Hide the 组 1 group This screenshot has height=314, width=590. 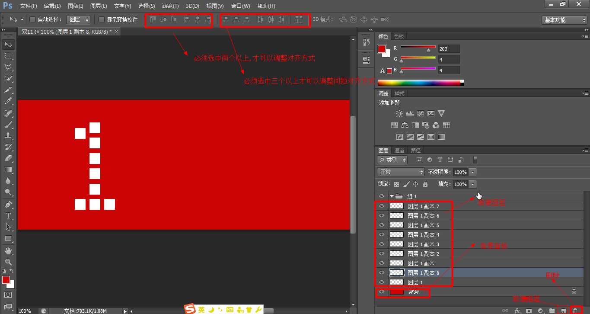pyautogui.click(x=382, y=196)
